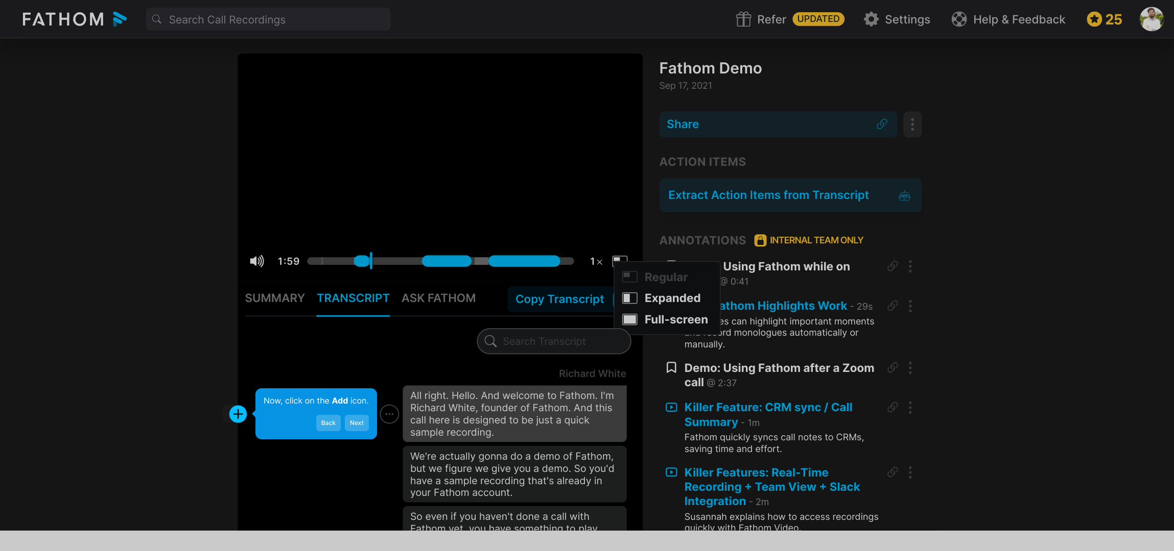Viewport: 1174px width, 551px height.
Task: Click Back in the tooltip
Action: click(328, 423)
